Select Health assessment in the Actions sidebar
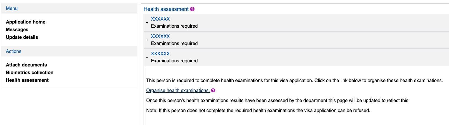 pyautogui.click(x=27, y=80)
